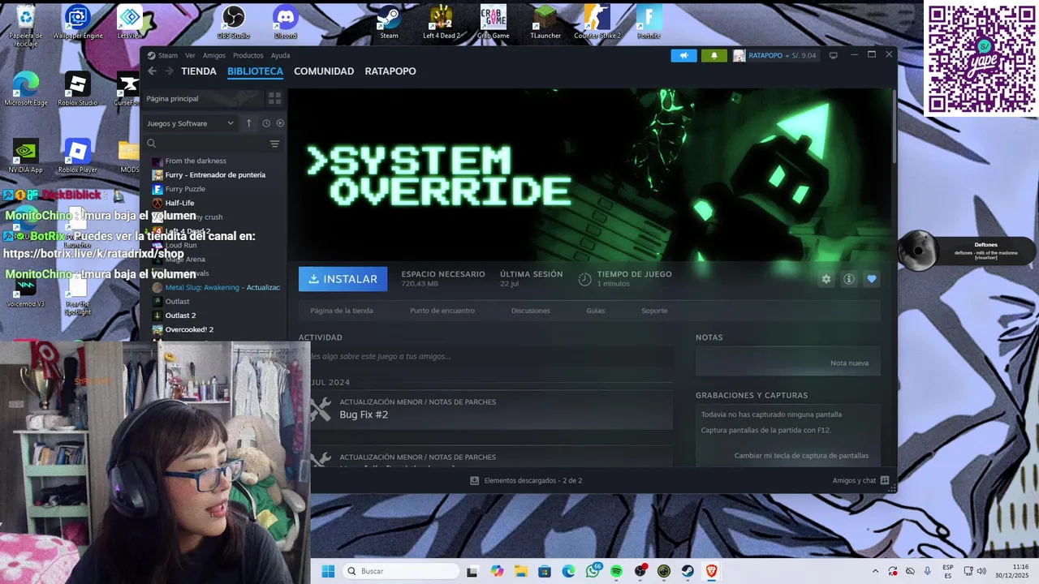Open Página de la tienda link

[x=342, y=311]
